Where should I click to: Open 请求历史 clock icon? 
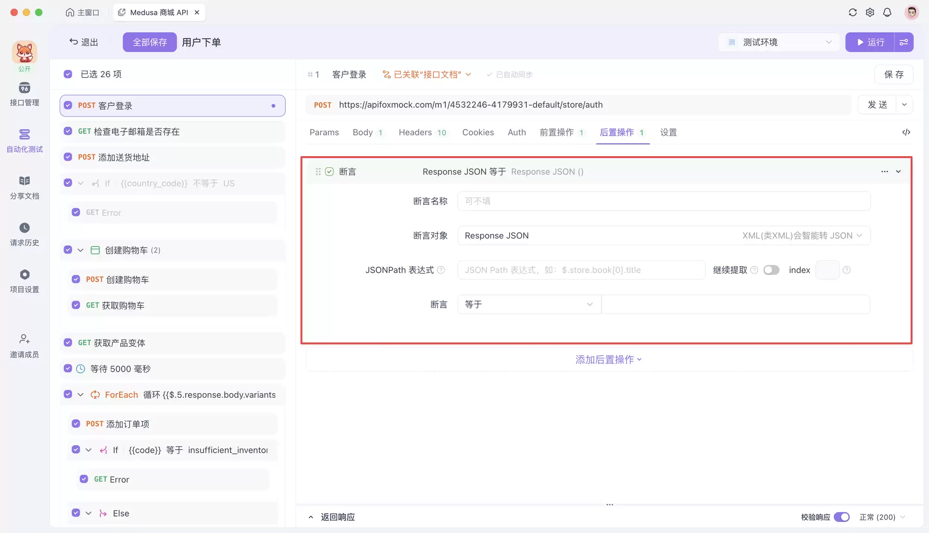[24, 228]
